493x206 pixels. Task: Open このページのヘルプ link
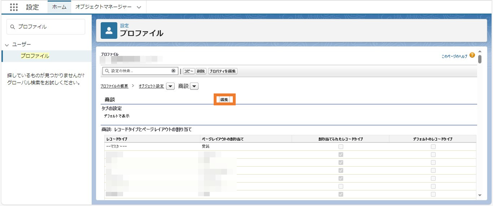pyautogui.click(x=454, y=56)
